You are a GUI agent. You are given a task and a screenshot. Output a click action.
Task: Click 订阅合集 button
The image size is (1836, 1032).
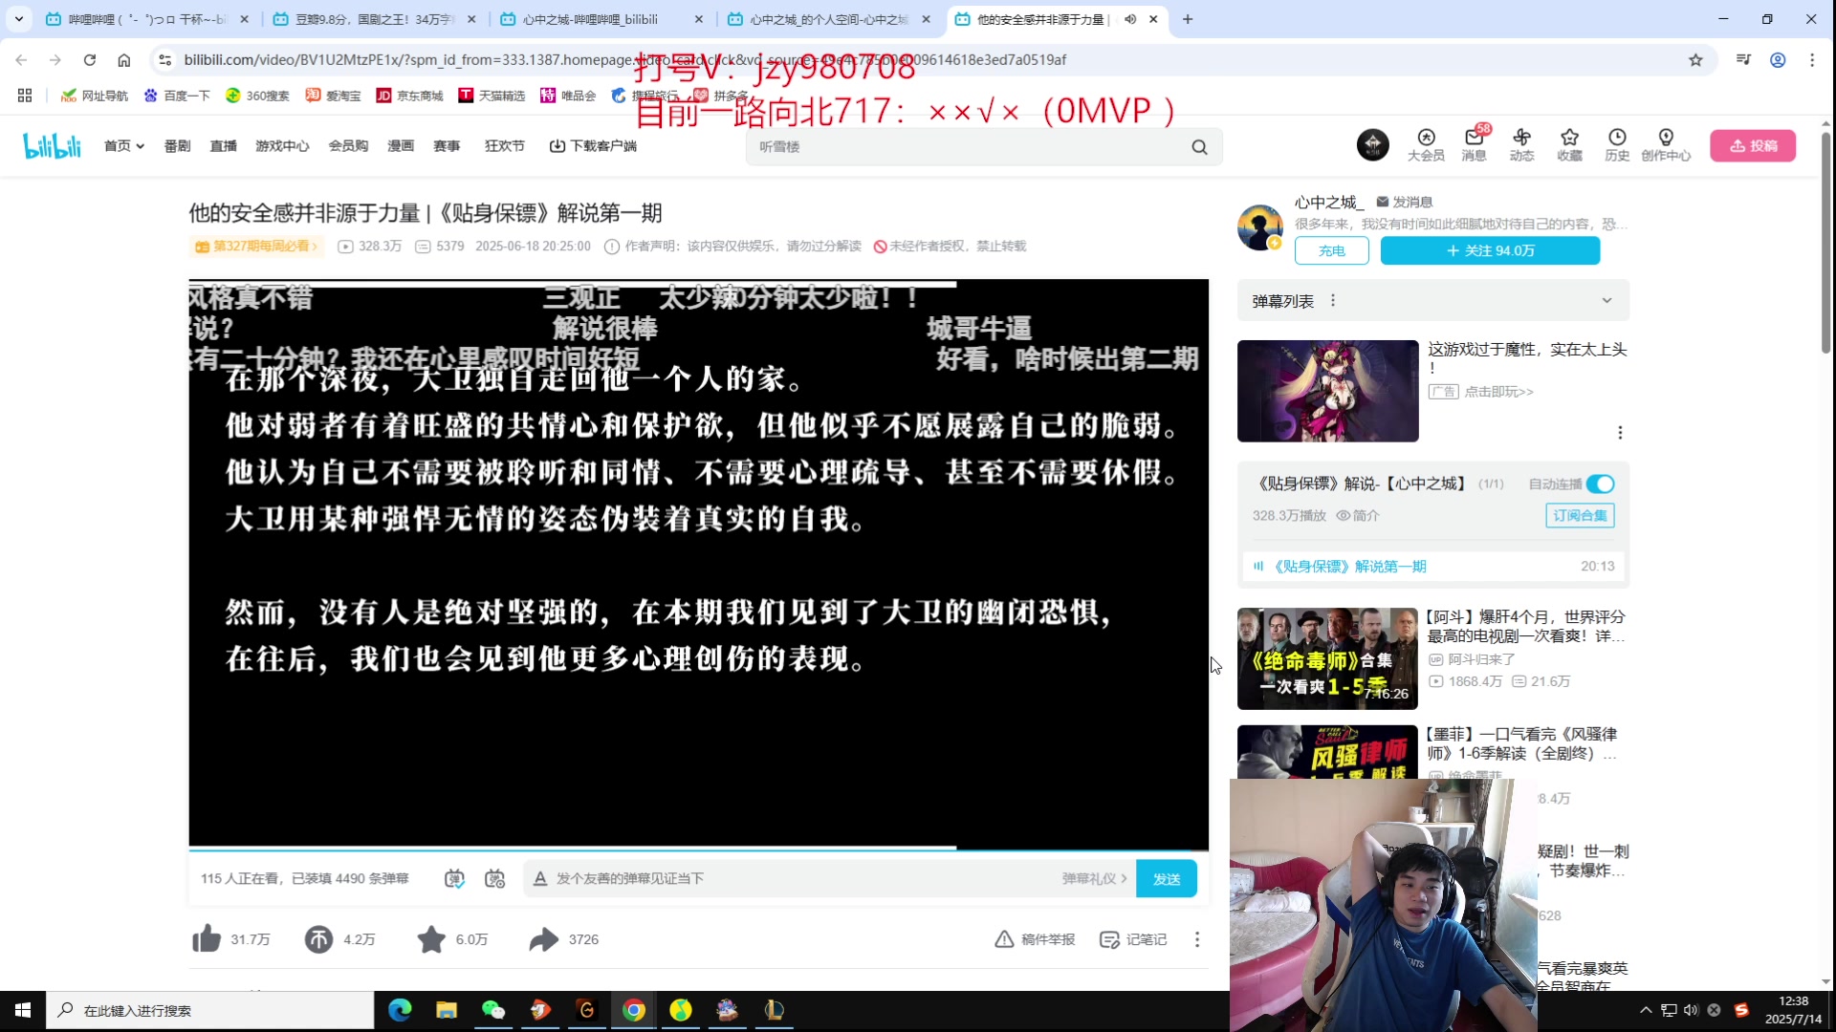1580,516
